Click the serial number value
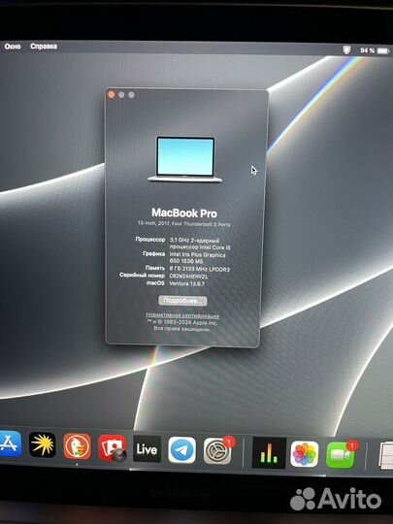 click(188, 277)
